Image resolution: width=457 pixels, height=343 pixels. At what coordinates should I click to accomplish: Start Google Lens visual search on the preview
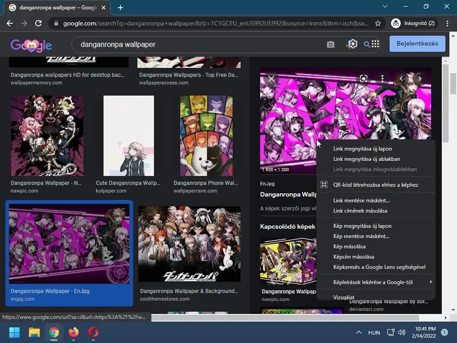pos(363,79)
